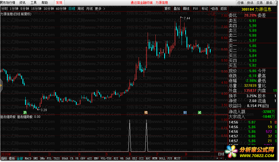Apply the VOL-TDX indicator
Screen dimensions: 279x162
tap(106, 158)
